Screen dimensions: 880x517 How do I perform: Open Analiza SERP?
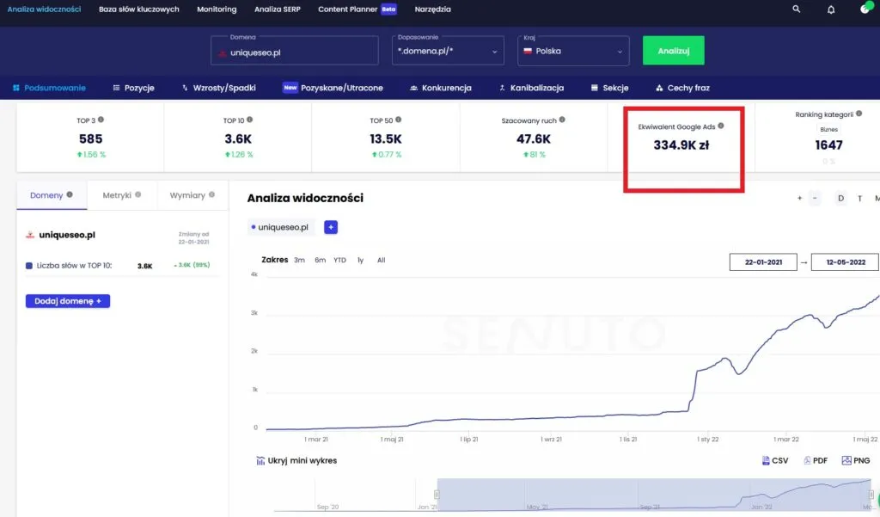pos(278,9)
